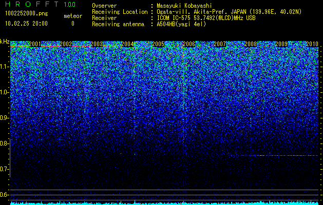Click the horizontal signal trace near 0.75 kHz
This screenshot has height=205, width=323.
[x=274, y=155]
